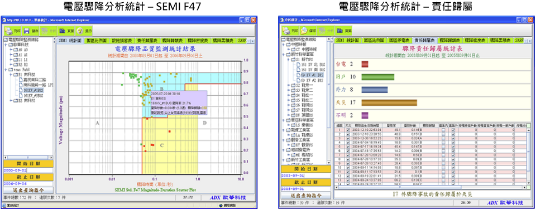Viewport: 536px width, 210px height.
Task: Open the SEMI 統計圖 tab in right window
Action: coord(347,40)
